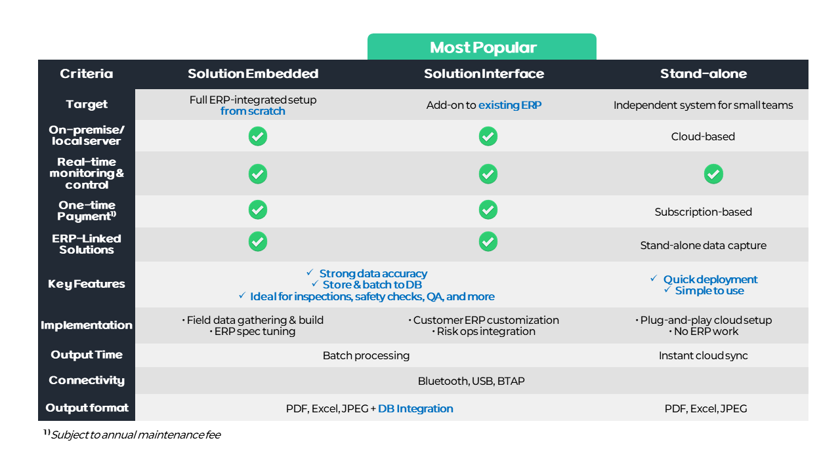This screenshot has height=472, width=840.
Task: Click the Solution Interface column header
Action: [484, 74]
